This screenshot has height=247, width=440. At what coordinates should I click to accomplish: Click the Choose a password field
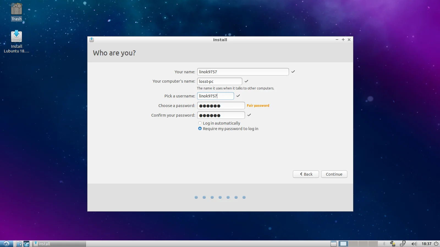[x=221, y=106]
